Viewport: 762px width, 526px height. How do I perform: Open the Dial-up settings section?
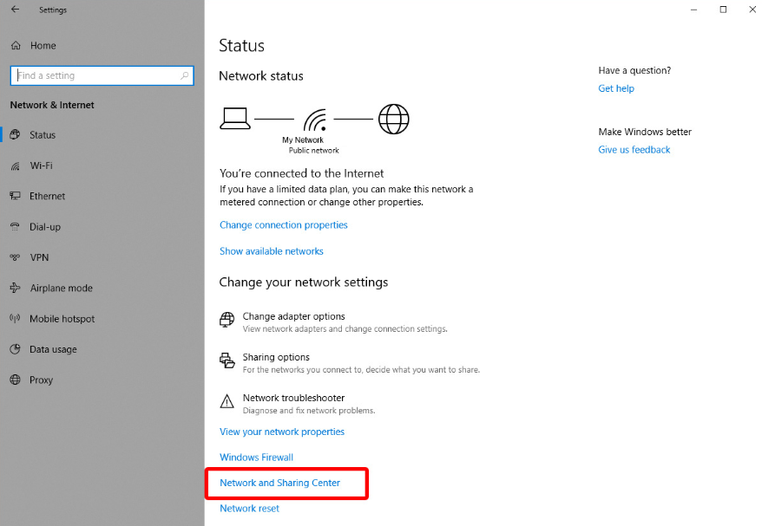pos(44,227)
